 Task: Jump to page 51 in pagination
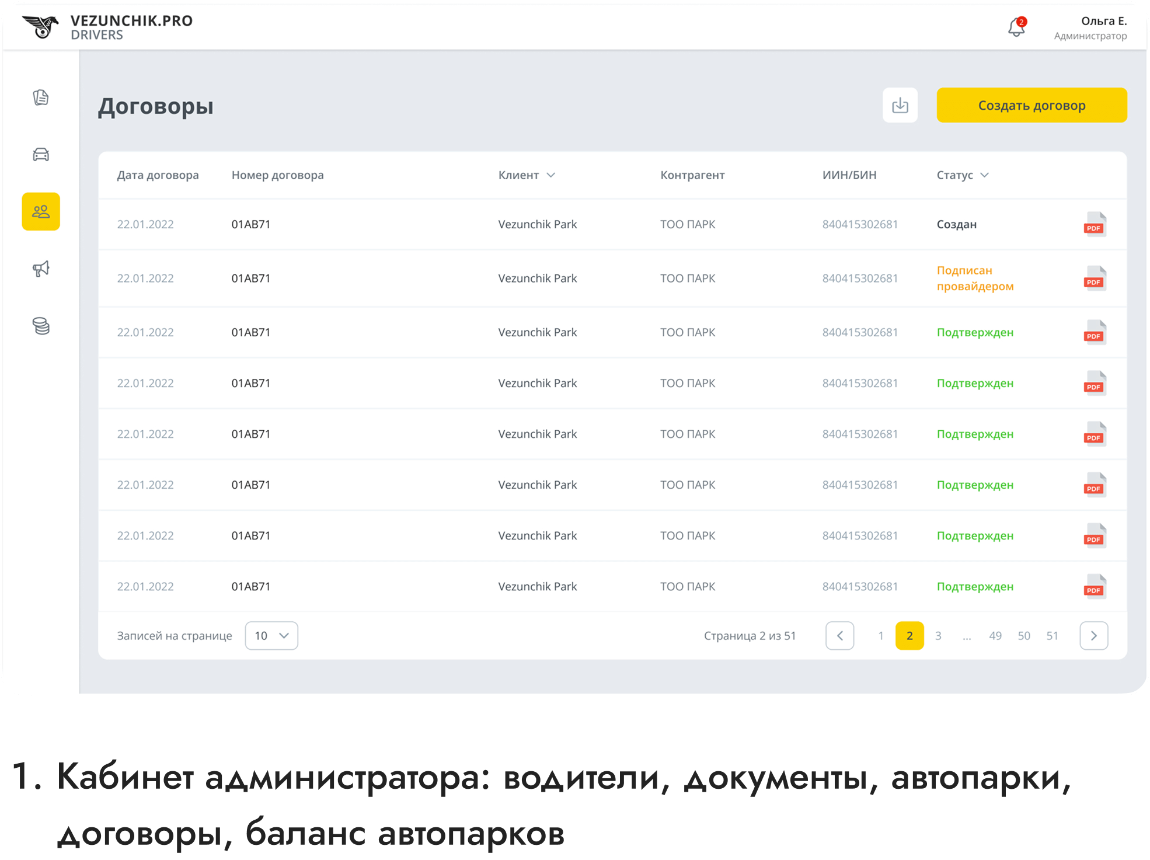point(1052,636)
